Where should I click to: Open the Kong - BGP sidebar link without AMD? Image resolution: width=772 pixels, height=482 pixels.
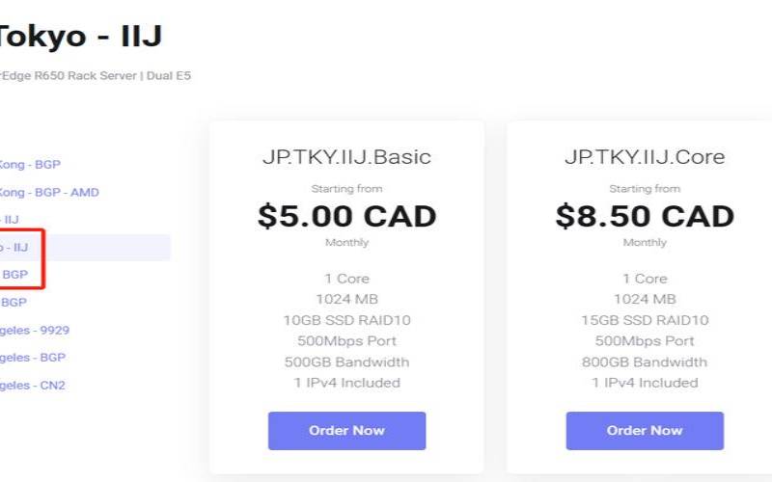tap(30, 165)
